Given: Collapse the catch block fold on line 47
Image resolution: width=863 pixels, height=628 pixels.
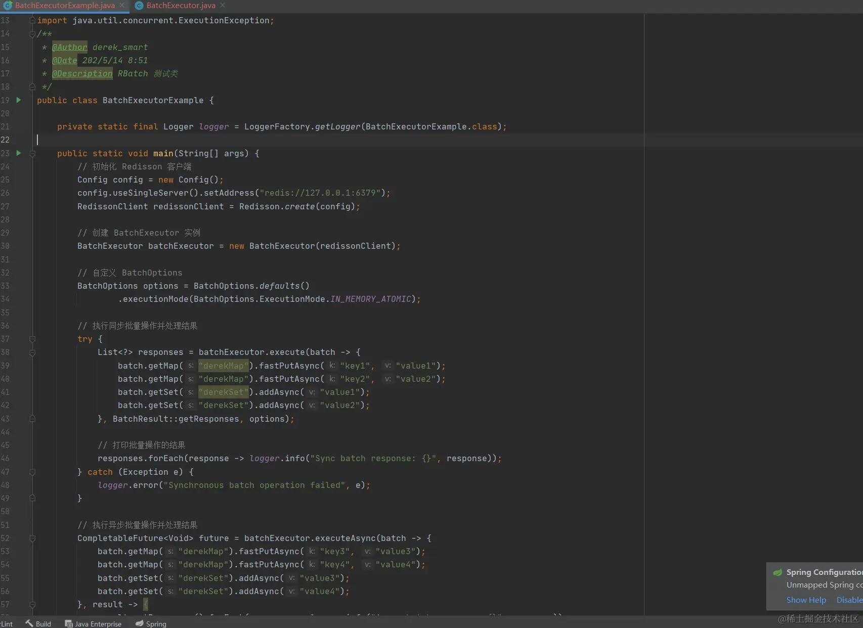Looking at the screenshot, I should tap(32, 472).
